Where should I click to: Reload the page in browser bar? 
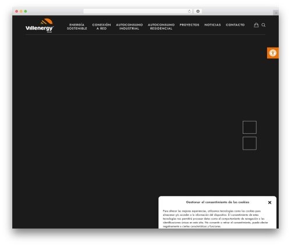click(x=189, y=12)
